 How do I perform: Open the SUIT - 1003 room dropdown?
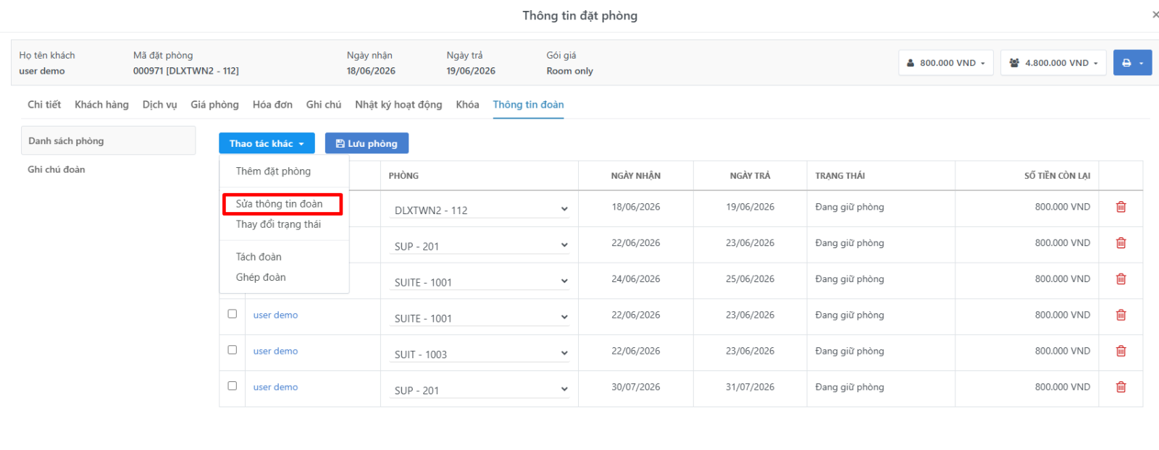pyautogui.click(x=480, y=355)
